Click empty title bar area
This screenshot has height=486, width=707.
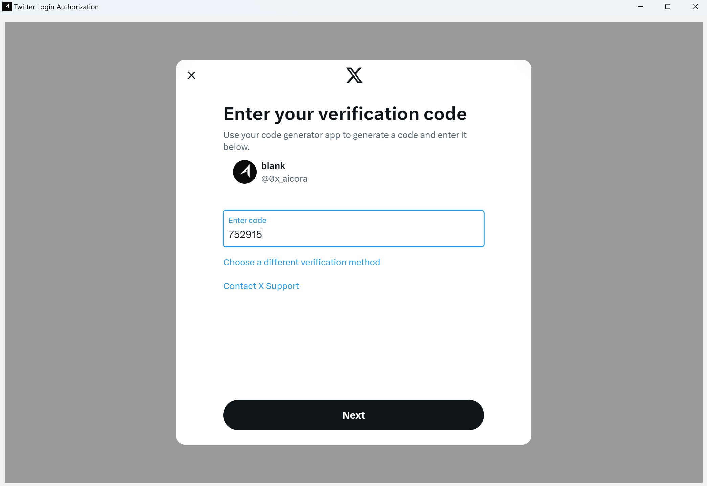pyautogui.click(x=338, y=7)
